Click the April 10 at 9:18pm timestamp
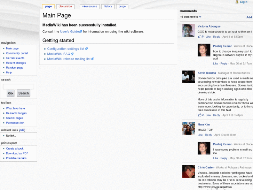The height and width of the screenshot is (190, 253). [x=225, y=135]
